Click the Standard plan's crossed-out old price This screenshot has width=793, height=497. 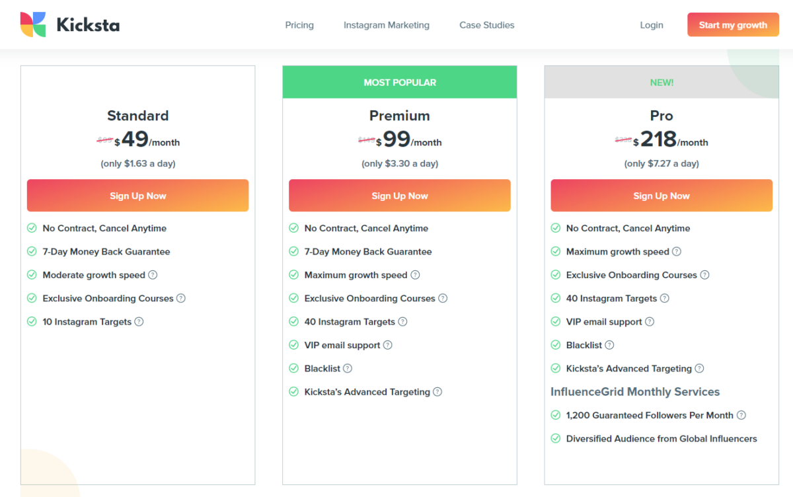104,139
